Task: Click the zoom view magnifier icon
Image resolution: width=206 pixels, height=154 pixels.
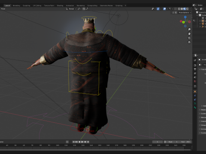Action: click(x=189, y=30)
